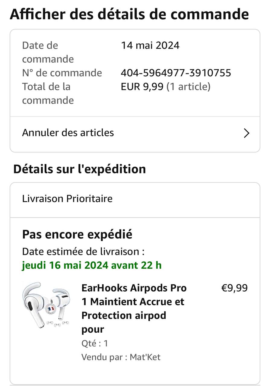
Task: Open the Annuler des articles chevron arrow
Action: pos(246,133)
